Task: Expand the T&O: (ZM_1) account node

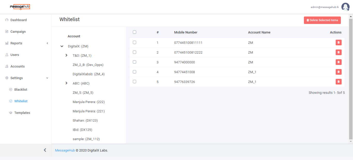Action: (66, 55)
